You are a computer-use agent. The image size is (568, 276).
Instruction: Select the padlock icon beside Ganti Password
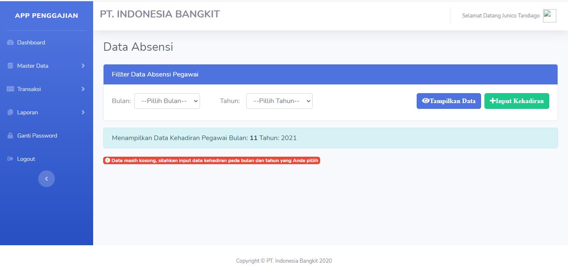(10, 135)
